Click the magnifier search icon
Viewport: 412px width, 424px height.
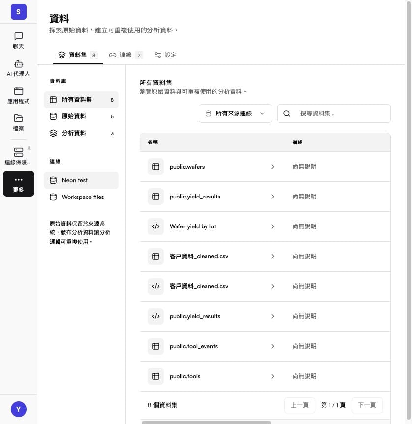click(287, 113)
